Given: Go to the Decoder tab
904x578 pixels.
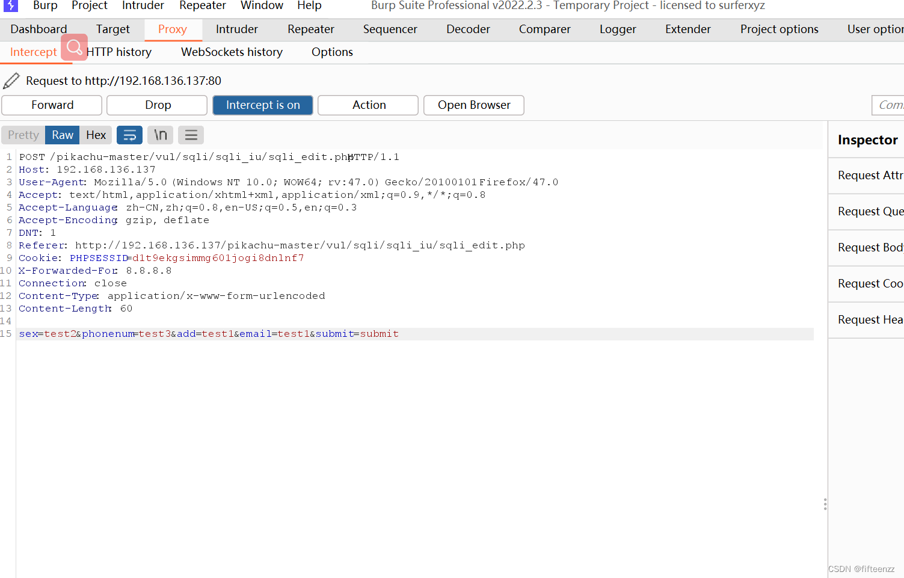Looking at the screenshot, I should coord(468,29).
